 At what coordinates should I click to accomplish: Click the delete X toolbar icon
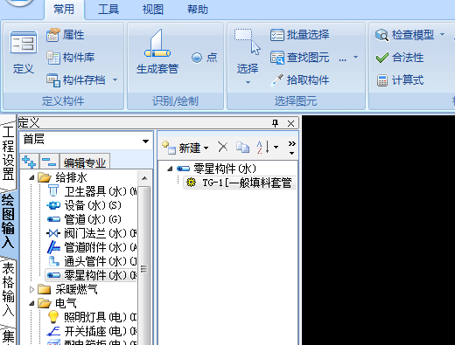[x=223, y=147]
